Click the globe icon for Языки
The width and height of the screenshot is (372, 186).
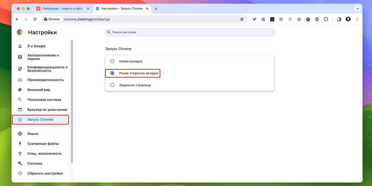tap(20, 134)
